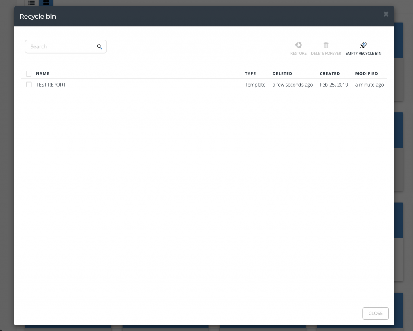The image size is (413, 331).
Task: Select the grid view icon behind the dialog
Action: [x=46, y=3]
